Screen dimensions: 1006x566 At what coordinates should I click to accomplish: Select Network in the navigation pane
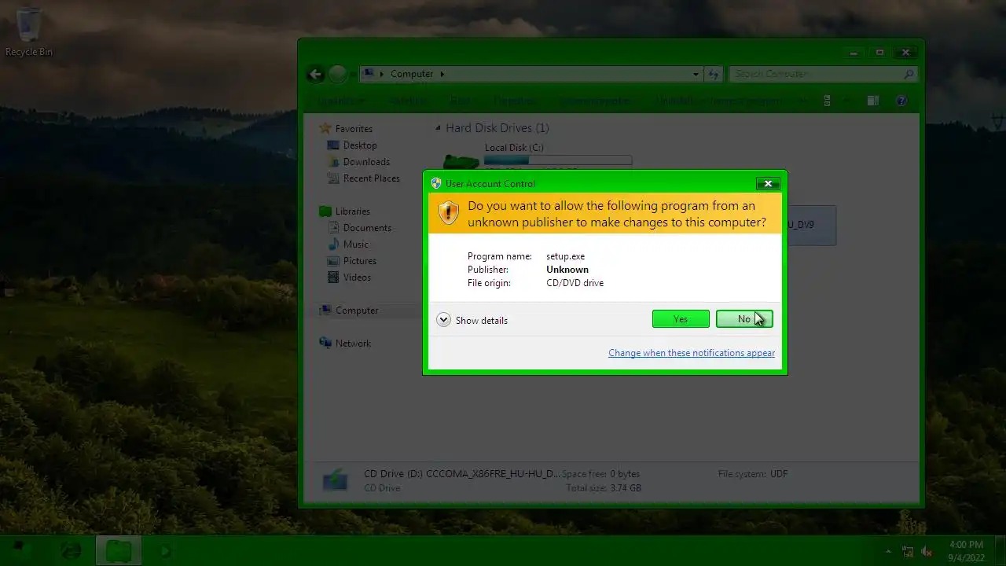[x=353, y=344]
